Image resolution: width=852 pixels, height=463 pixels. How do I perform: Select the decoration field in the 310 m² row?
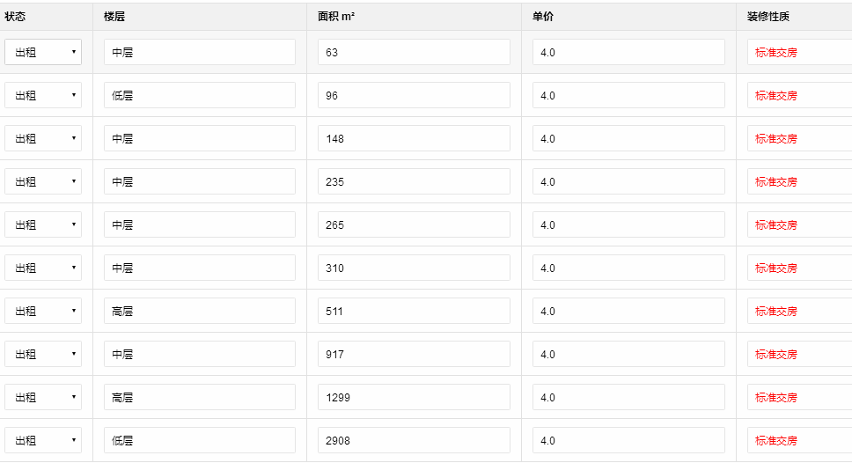pyautogui.click(x=799, y=268)
